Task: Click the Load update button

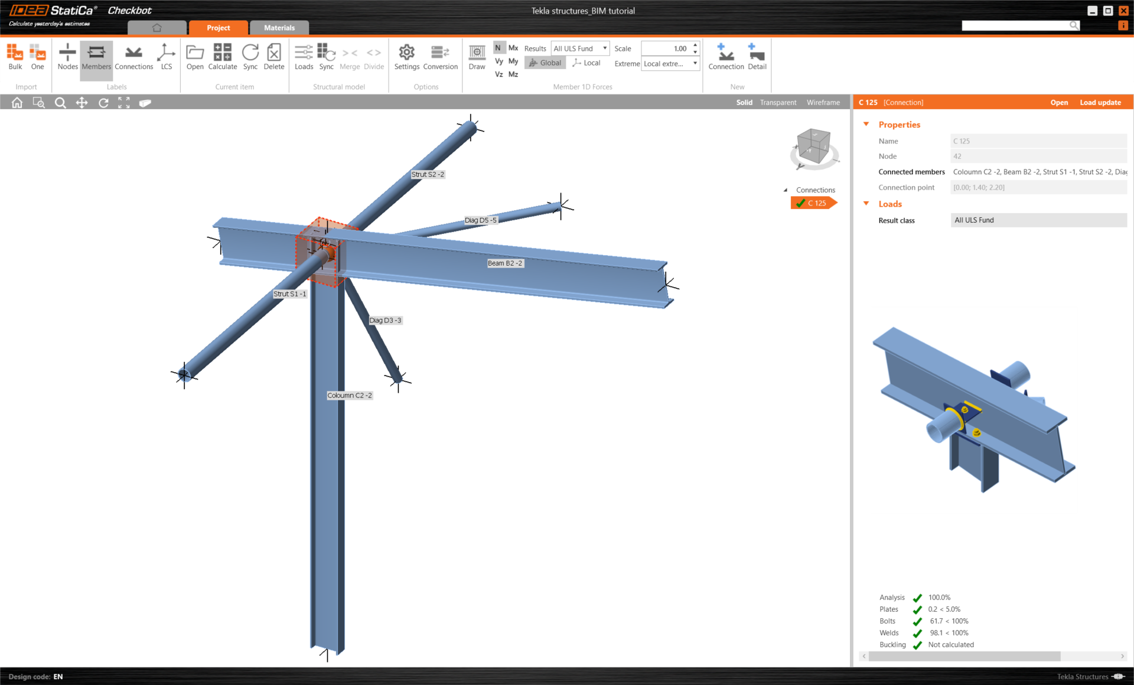Action: click(1100, 103)
